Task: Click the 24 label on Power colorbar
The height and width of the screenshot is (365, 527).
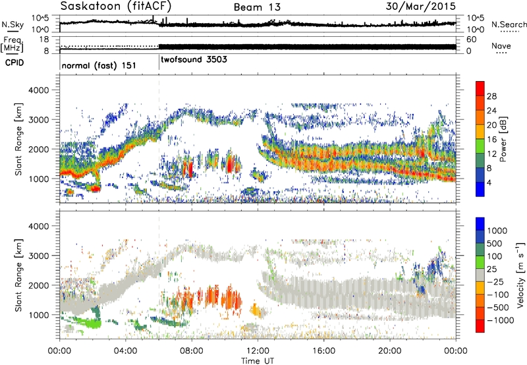Action: tap(491, 111)
